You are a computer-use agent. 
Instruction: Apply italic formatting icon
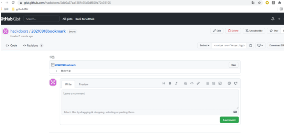176,83
